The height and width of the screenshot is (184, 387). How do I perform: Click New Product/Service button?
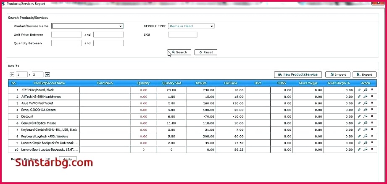tap(298, 74)
